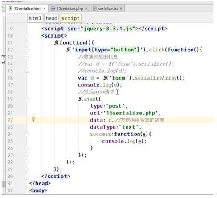Screen dimensions: 217x198
Task: Click the HTML file icon on 15serialize.html tab
Action: 11,8
